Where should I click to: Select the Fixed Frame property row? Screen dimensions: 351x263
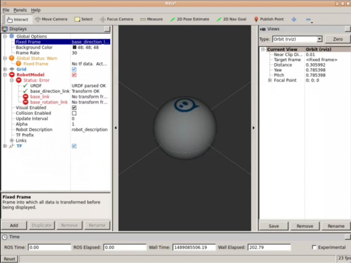(x=62, y=42)
